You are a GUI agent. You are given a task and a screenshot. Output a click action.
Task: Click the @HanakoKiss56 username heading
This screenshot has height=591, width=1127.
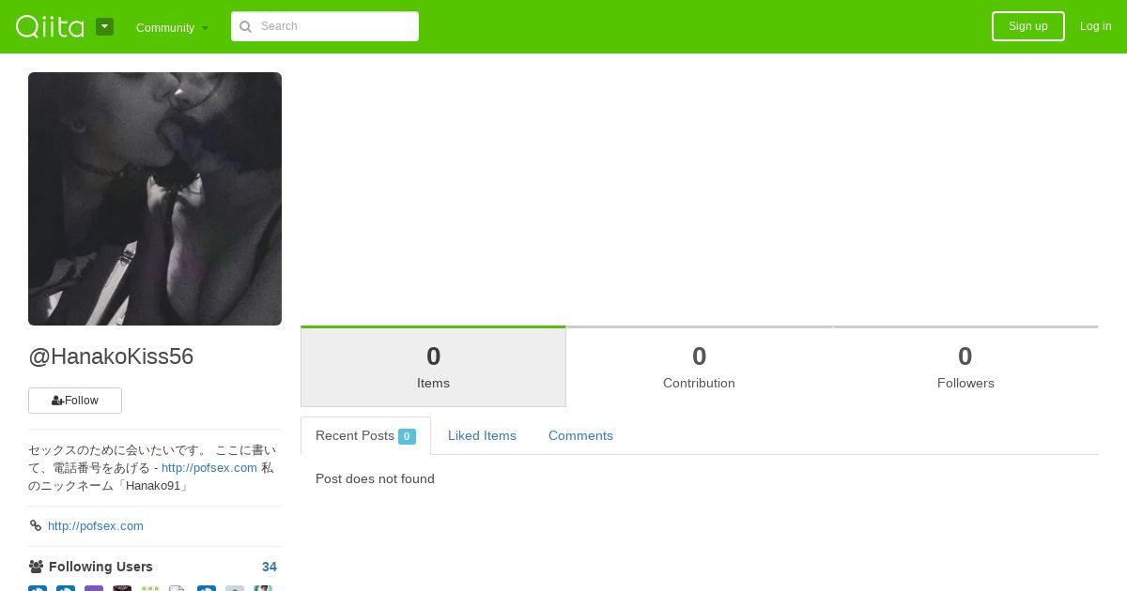point(111,356)
